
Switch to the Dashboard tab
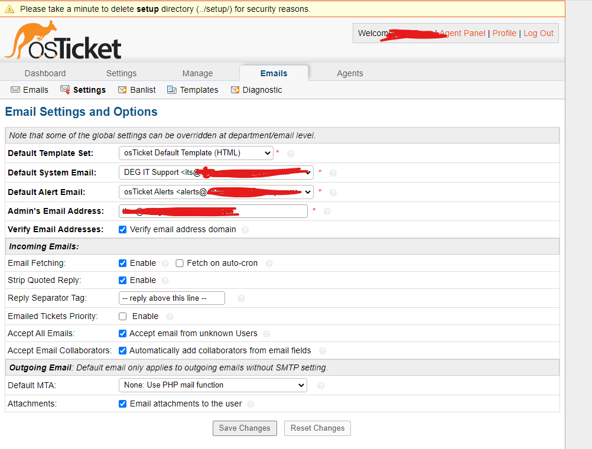(x=45, y=73)
